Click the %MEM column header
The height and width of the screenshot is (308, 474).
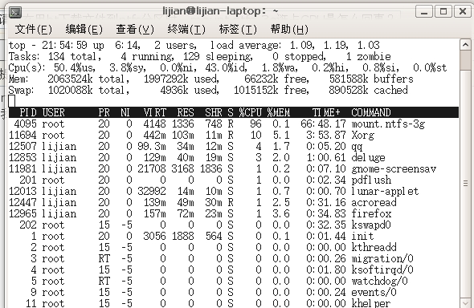(x=279, y=112)
